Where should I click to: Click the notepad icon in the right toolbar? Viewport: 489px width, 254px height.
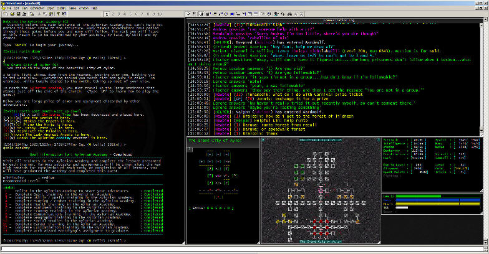pos(195,14)
